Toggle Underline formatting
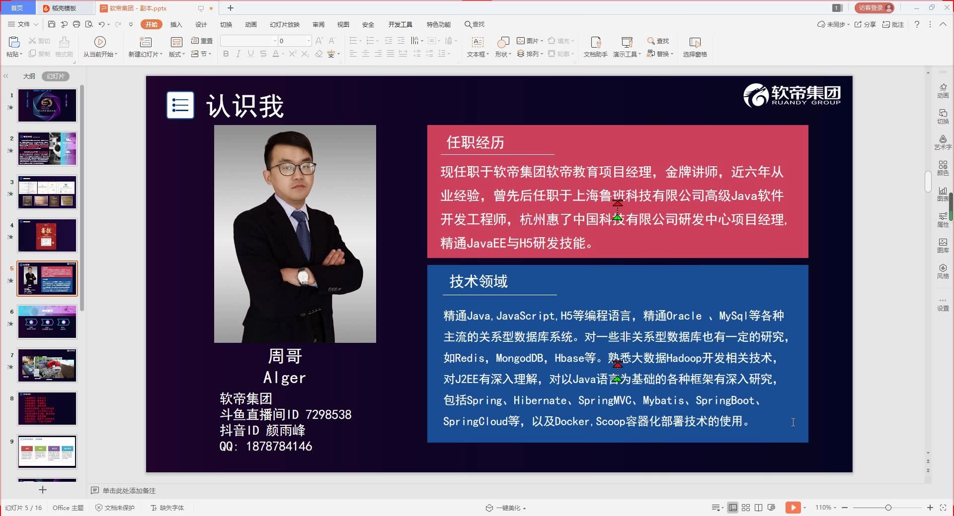 click(250, 54)
